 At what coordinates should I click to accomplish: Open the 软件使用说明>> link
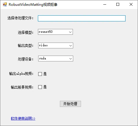click(x=23, y=118)
